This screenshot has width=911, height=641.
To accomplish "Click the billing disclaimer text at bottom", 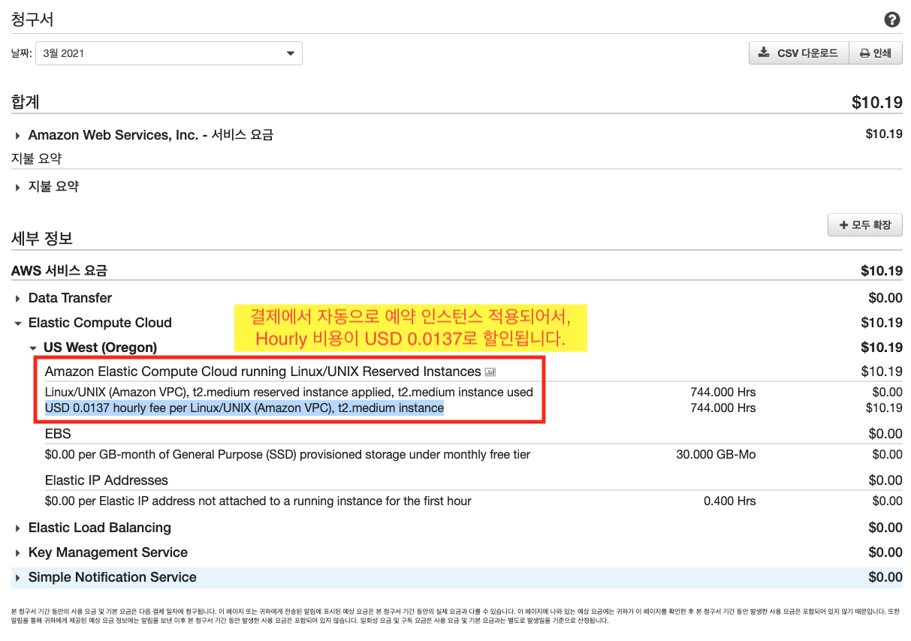I will [x=455, y=615].
